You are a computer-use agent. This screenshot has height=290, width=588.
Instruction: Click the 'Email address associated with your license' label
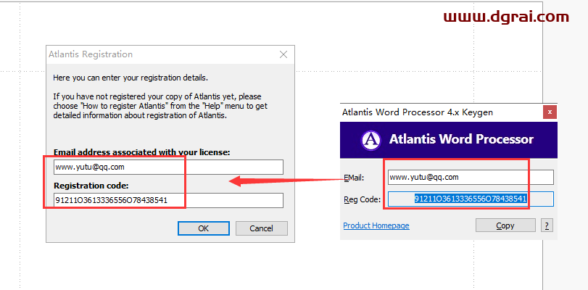(141, 152)
